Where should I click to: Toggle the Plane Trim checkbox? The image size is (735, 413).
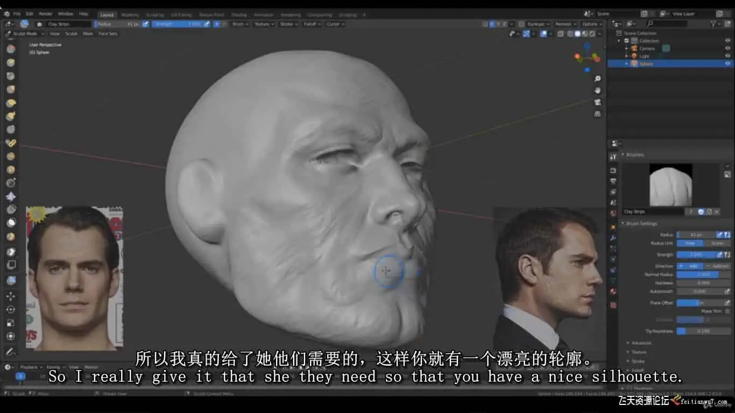pyautogui.click(x=727, y=311)
